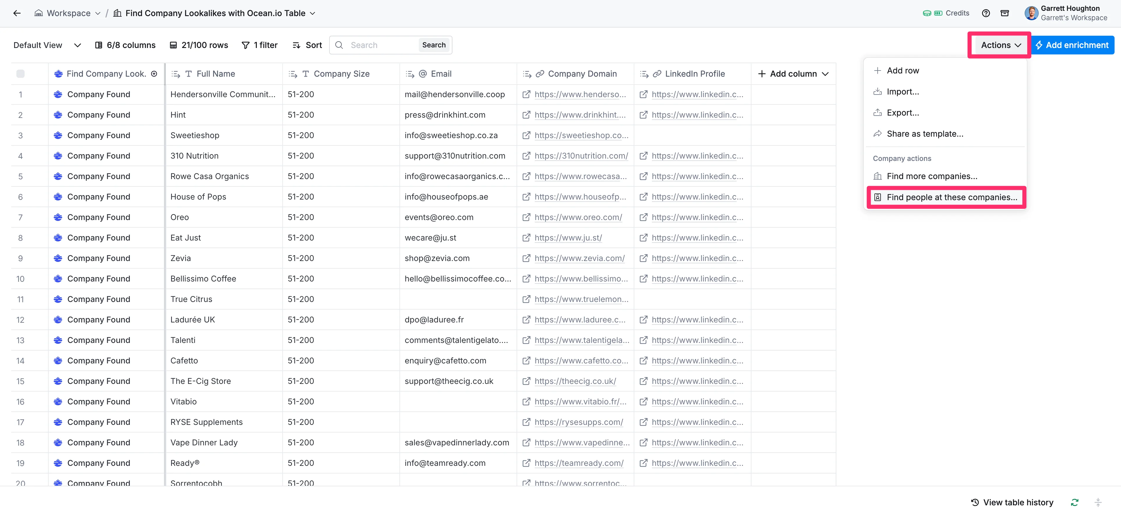
Task: Select Share as template menu item
Action: click(925, 134)
